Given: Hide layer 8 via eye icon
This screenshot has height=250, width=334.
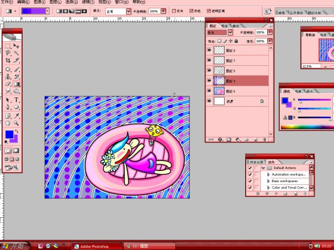Looking at the screenshot, I should pyautogui.click(x=209, y=51).
